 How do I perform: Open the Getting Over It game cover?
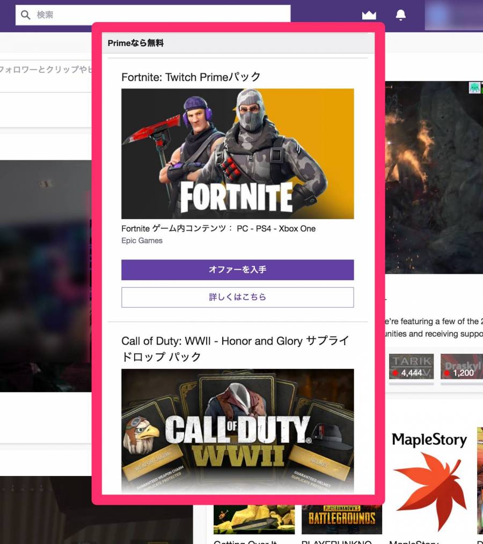[x=254, y=519]
